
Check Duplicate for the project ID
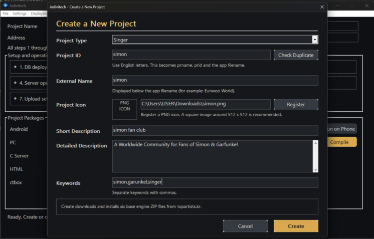[296, 55]
